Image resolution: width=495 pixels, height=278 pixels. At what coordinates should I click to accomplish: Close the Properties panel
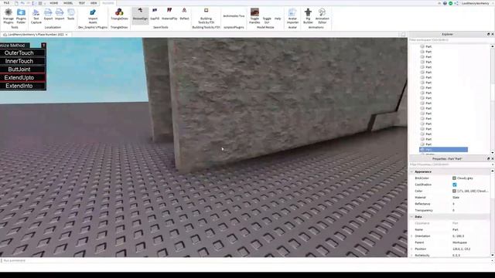pyautogui.click(x=493, y=159)
